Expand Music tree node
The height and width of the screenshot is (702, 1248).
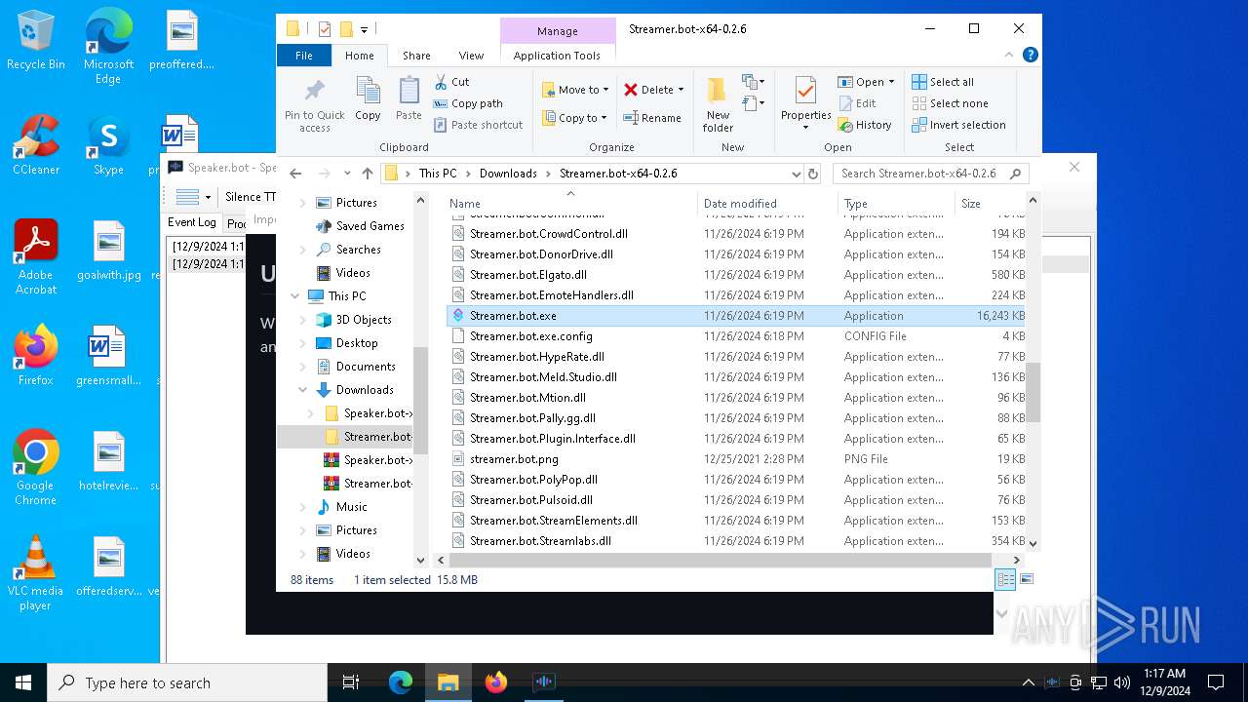coord(303,507)
